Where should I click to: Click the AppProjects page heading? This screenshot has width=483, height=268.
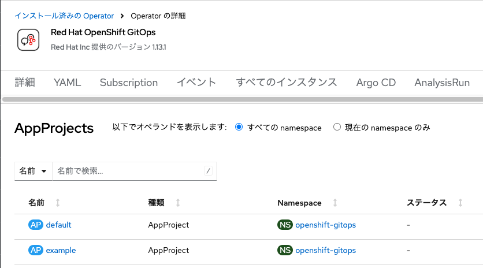click(x=54, y=128)
